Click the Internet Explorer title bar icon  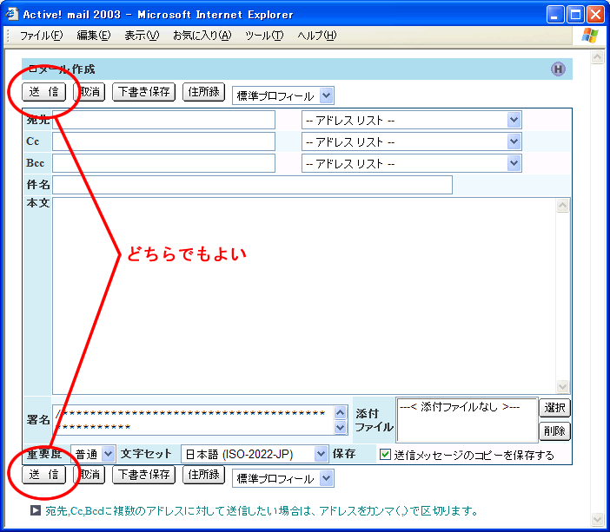point(12,14)
